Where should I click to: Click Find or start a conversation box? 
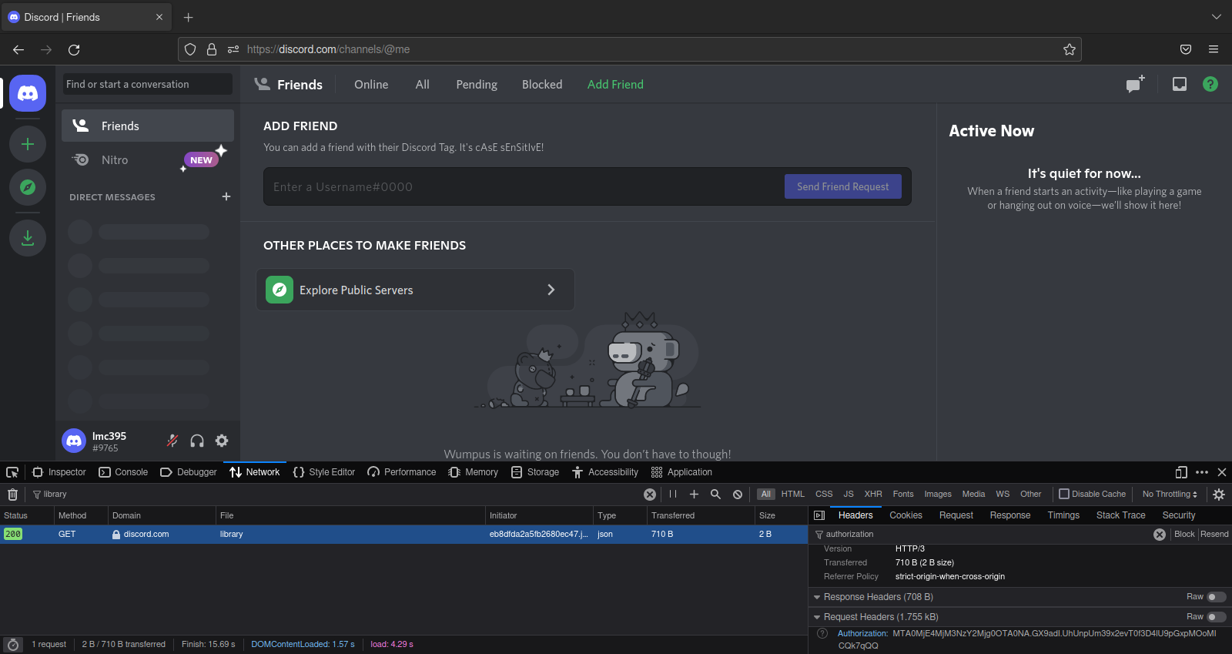click(x=147, y=84)
